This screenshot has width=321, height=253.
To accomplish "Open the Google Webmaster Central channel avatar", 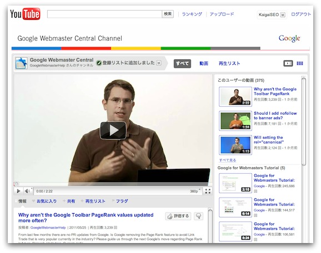I will click(21, 63).
